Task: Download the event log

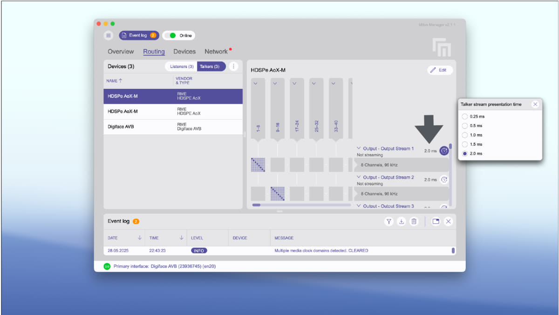Action: 401,221
